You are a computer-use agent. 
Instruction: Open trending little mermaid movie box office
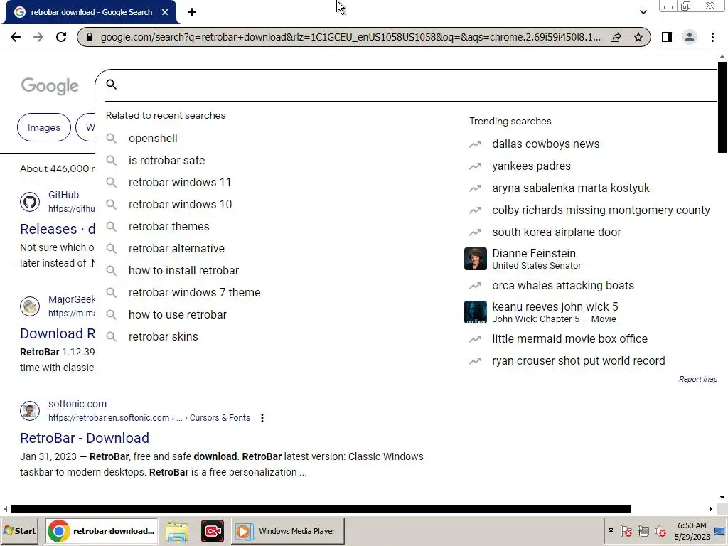tap(569, 339)
